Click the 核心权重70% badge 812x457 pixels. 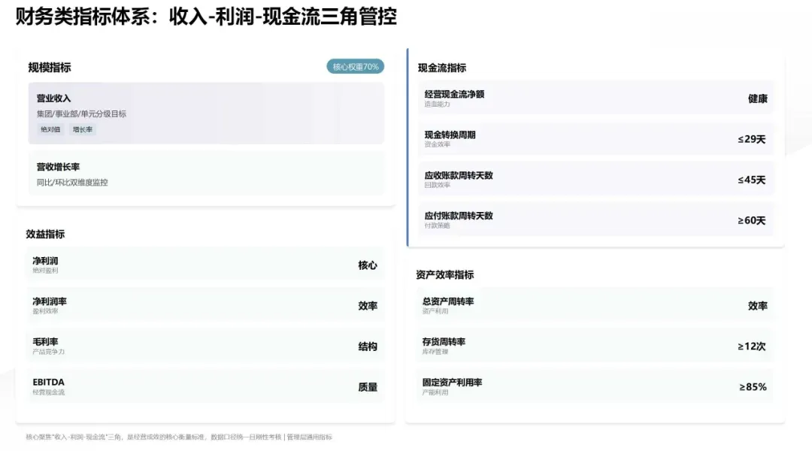point(355,66)
